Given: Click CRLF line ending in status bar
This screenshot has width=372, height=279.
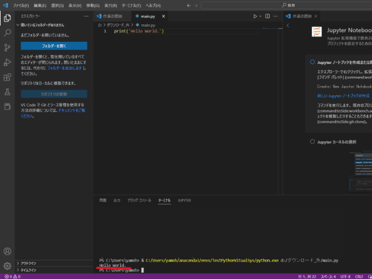Looking at the screenshot, I should point(359,277).
